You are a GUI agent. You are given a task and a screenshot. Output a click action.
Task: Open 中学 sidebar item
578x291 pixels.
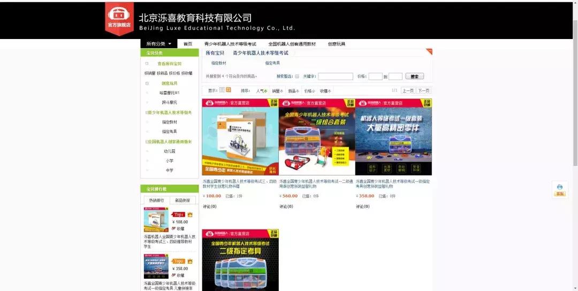(x=170, y=170)
